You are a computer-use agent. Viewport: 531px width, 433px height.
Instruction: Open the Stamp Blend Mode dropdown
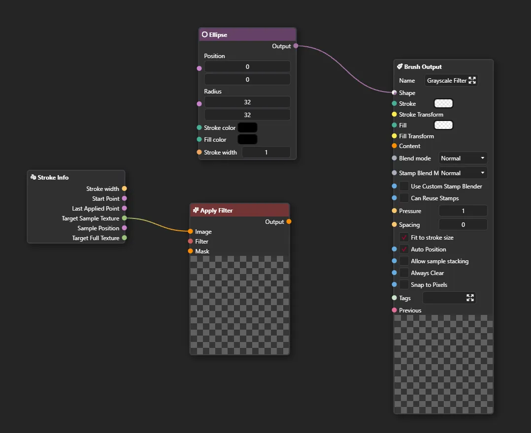463,173
